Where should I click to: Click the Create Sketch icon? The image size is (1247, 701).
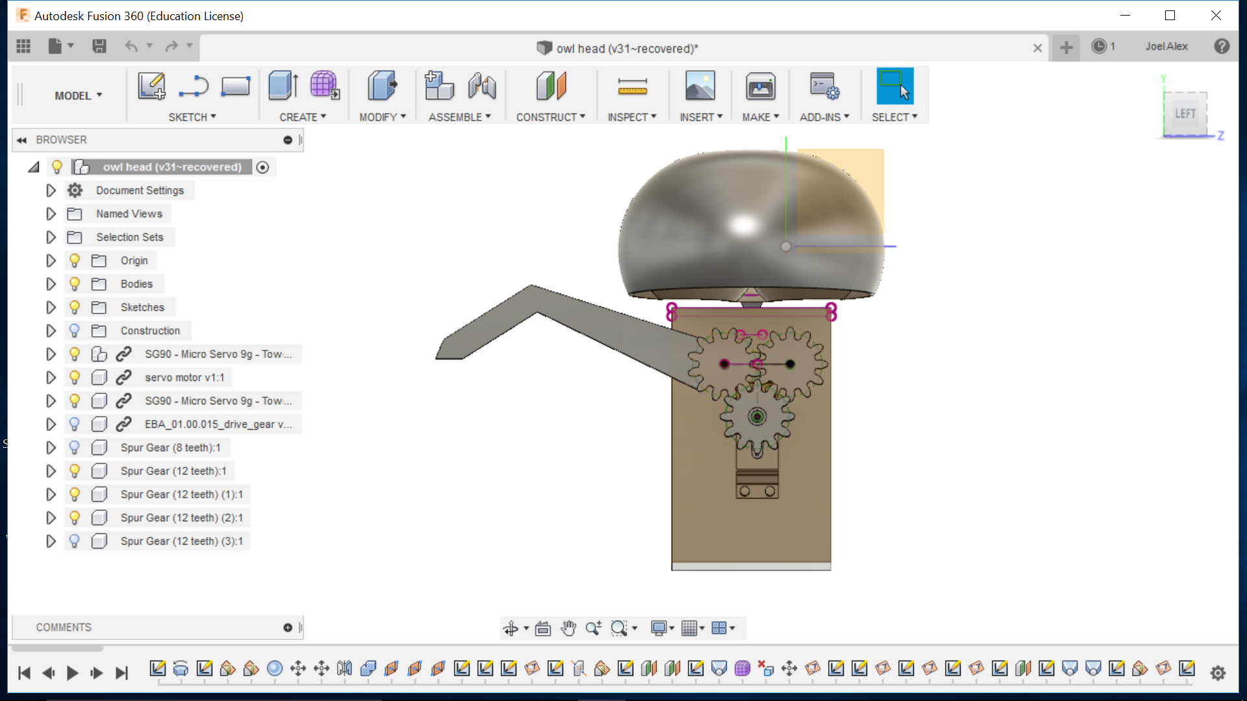[x=151, y=86]
